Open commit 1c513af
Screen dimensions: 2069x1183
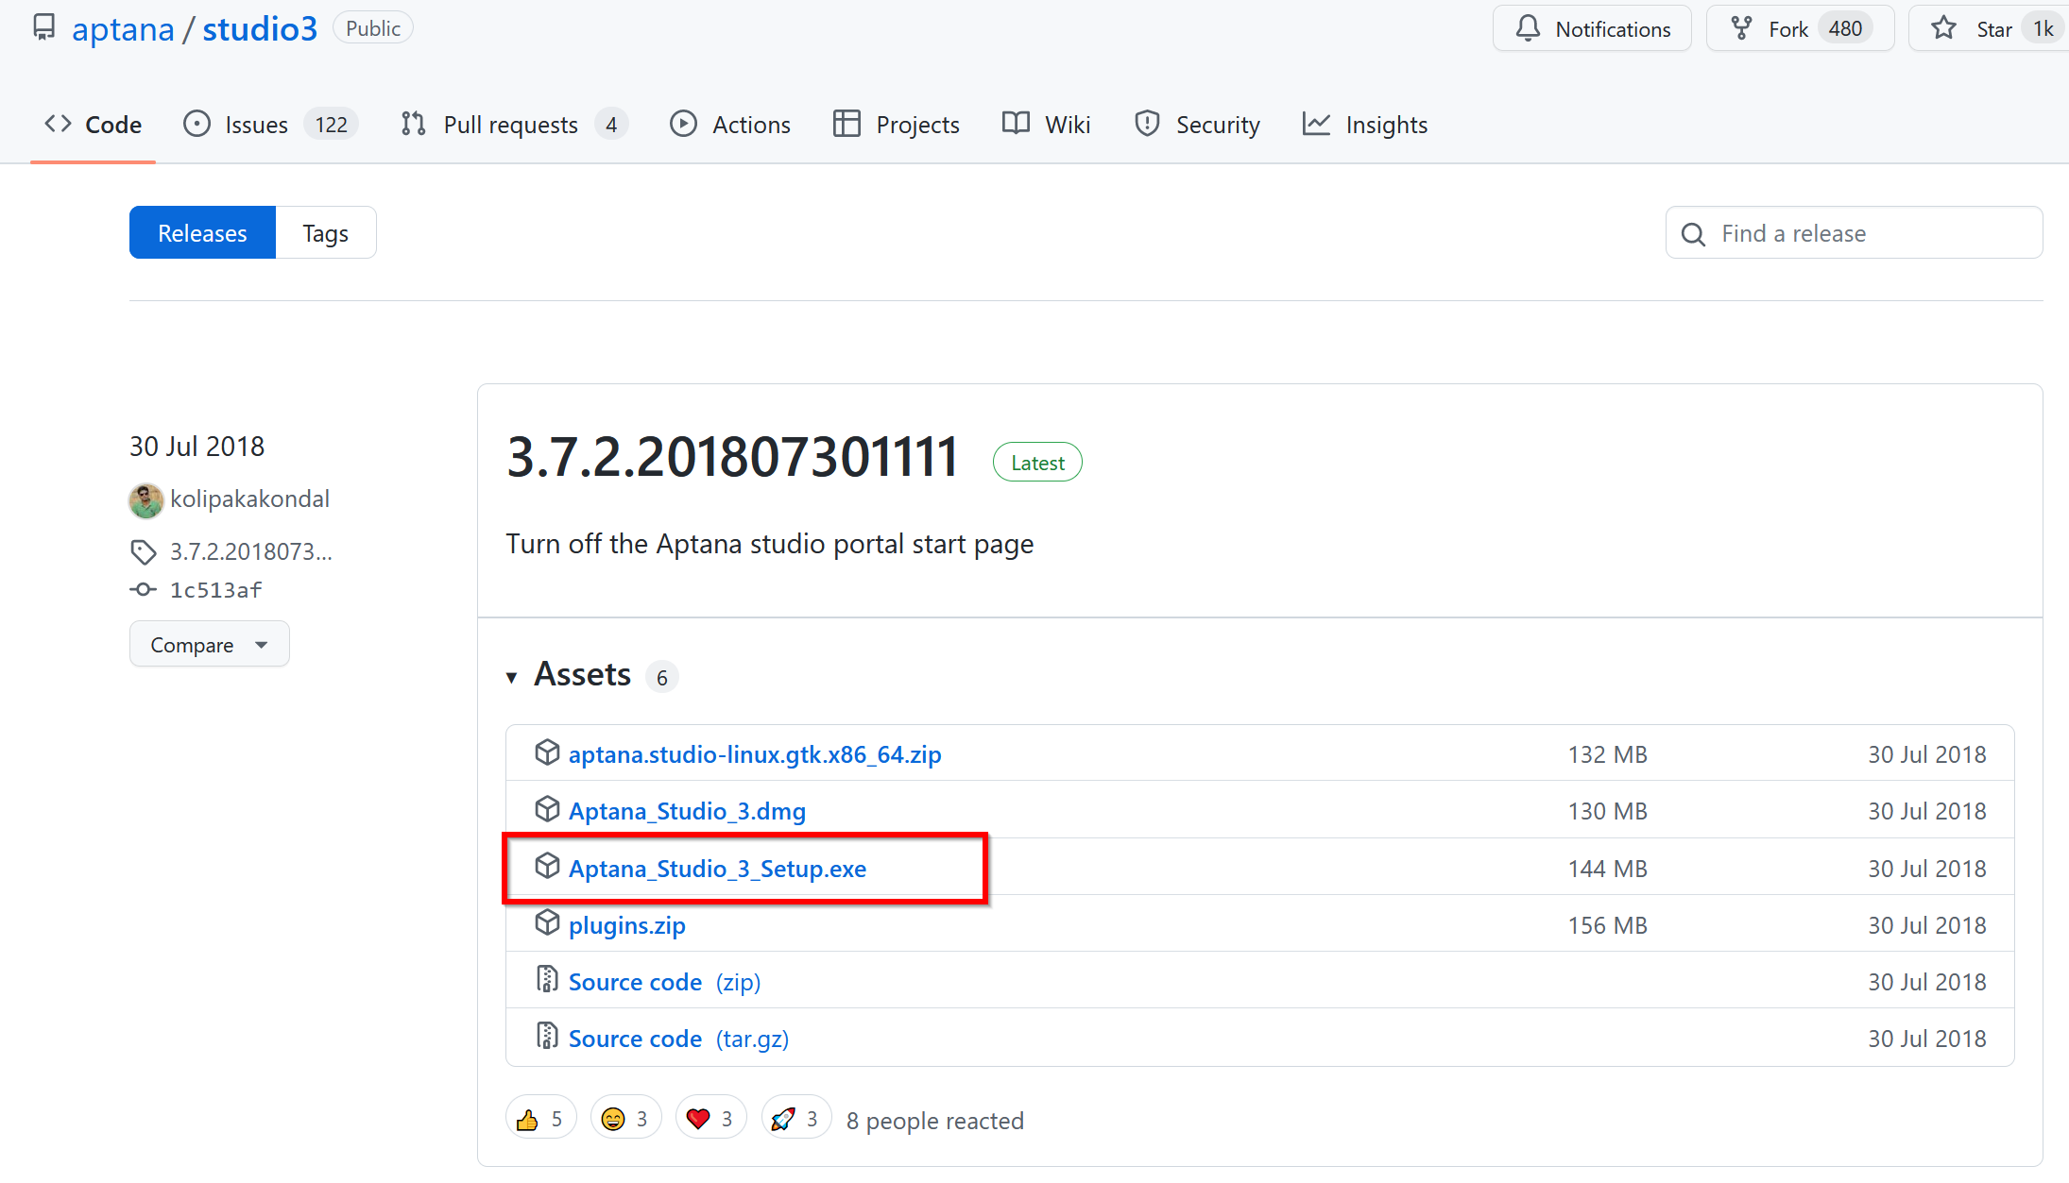[215, 590]
